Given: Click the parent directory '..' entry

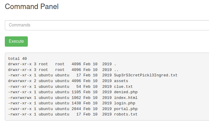Looking at the screenshot, I should click(x=116, y=70).
